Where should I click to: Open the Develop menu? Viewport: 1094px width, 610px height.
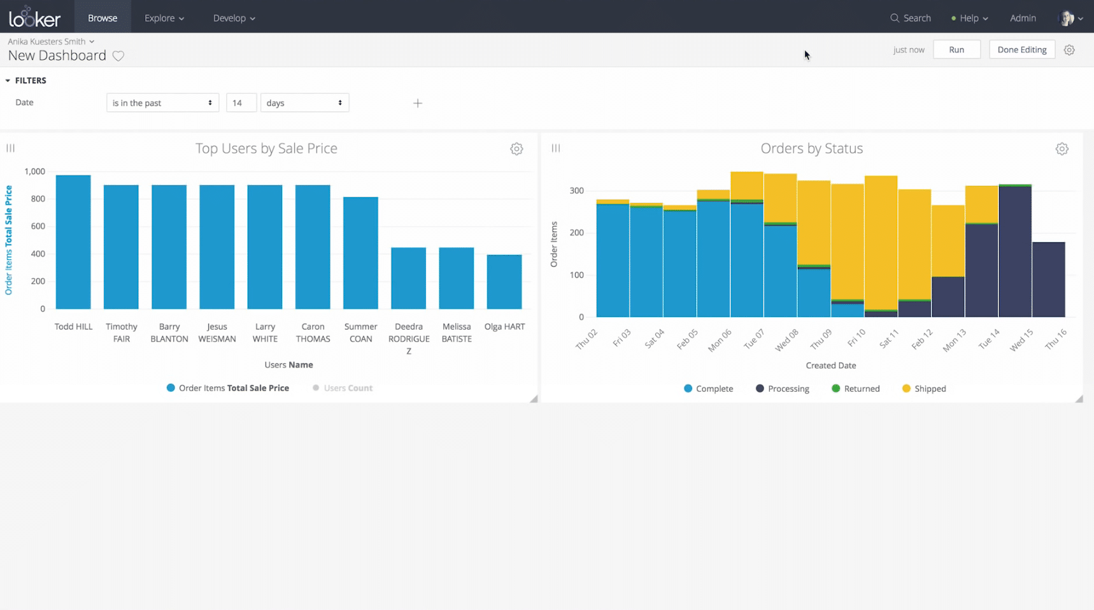click(x=234, y=18)
